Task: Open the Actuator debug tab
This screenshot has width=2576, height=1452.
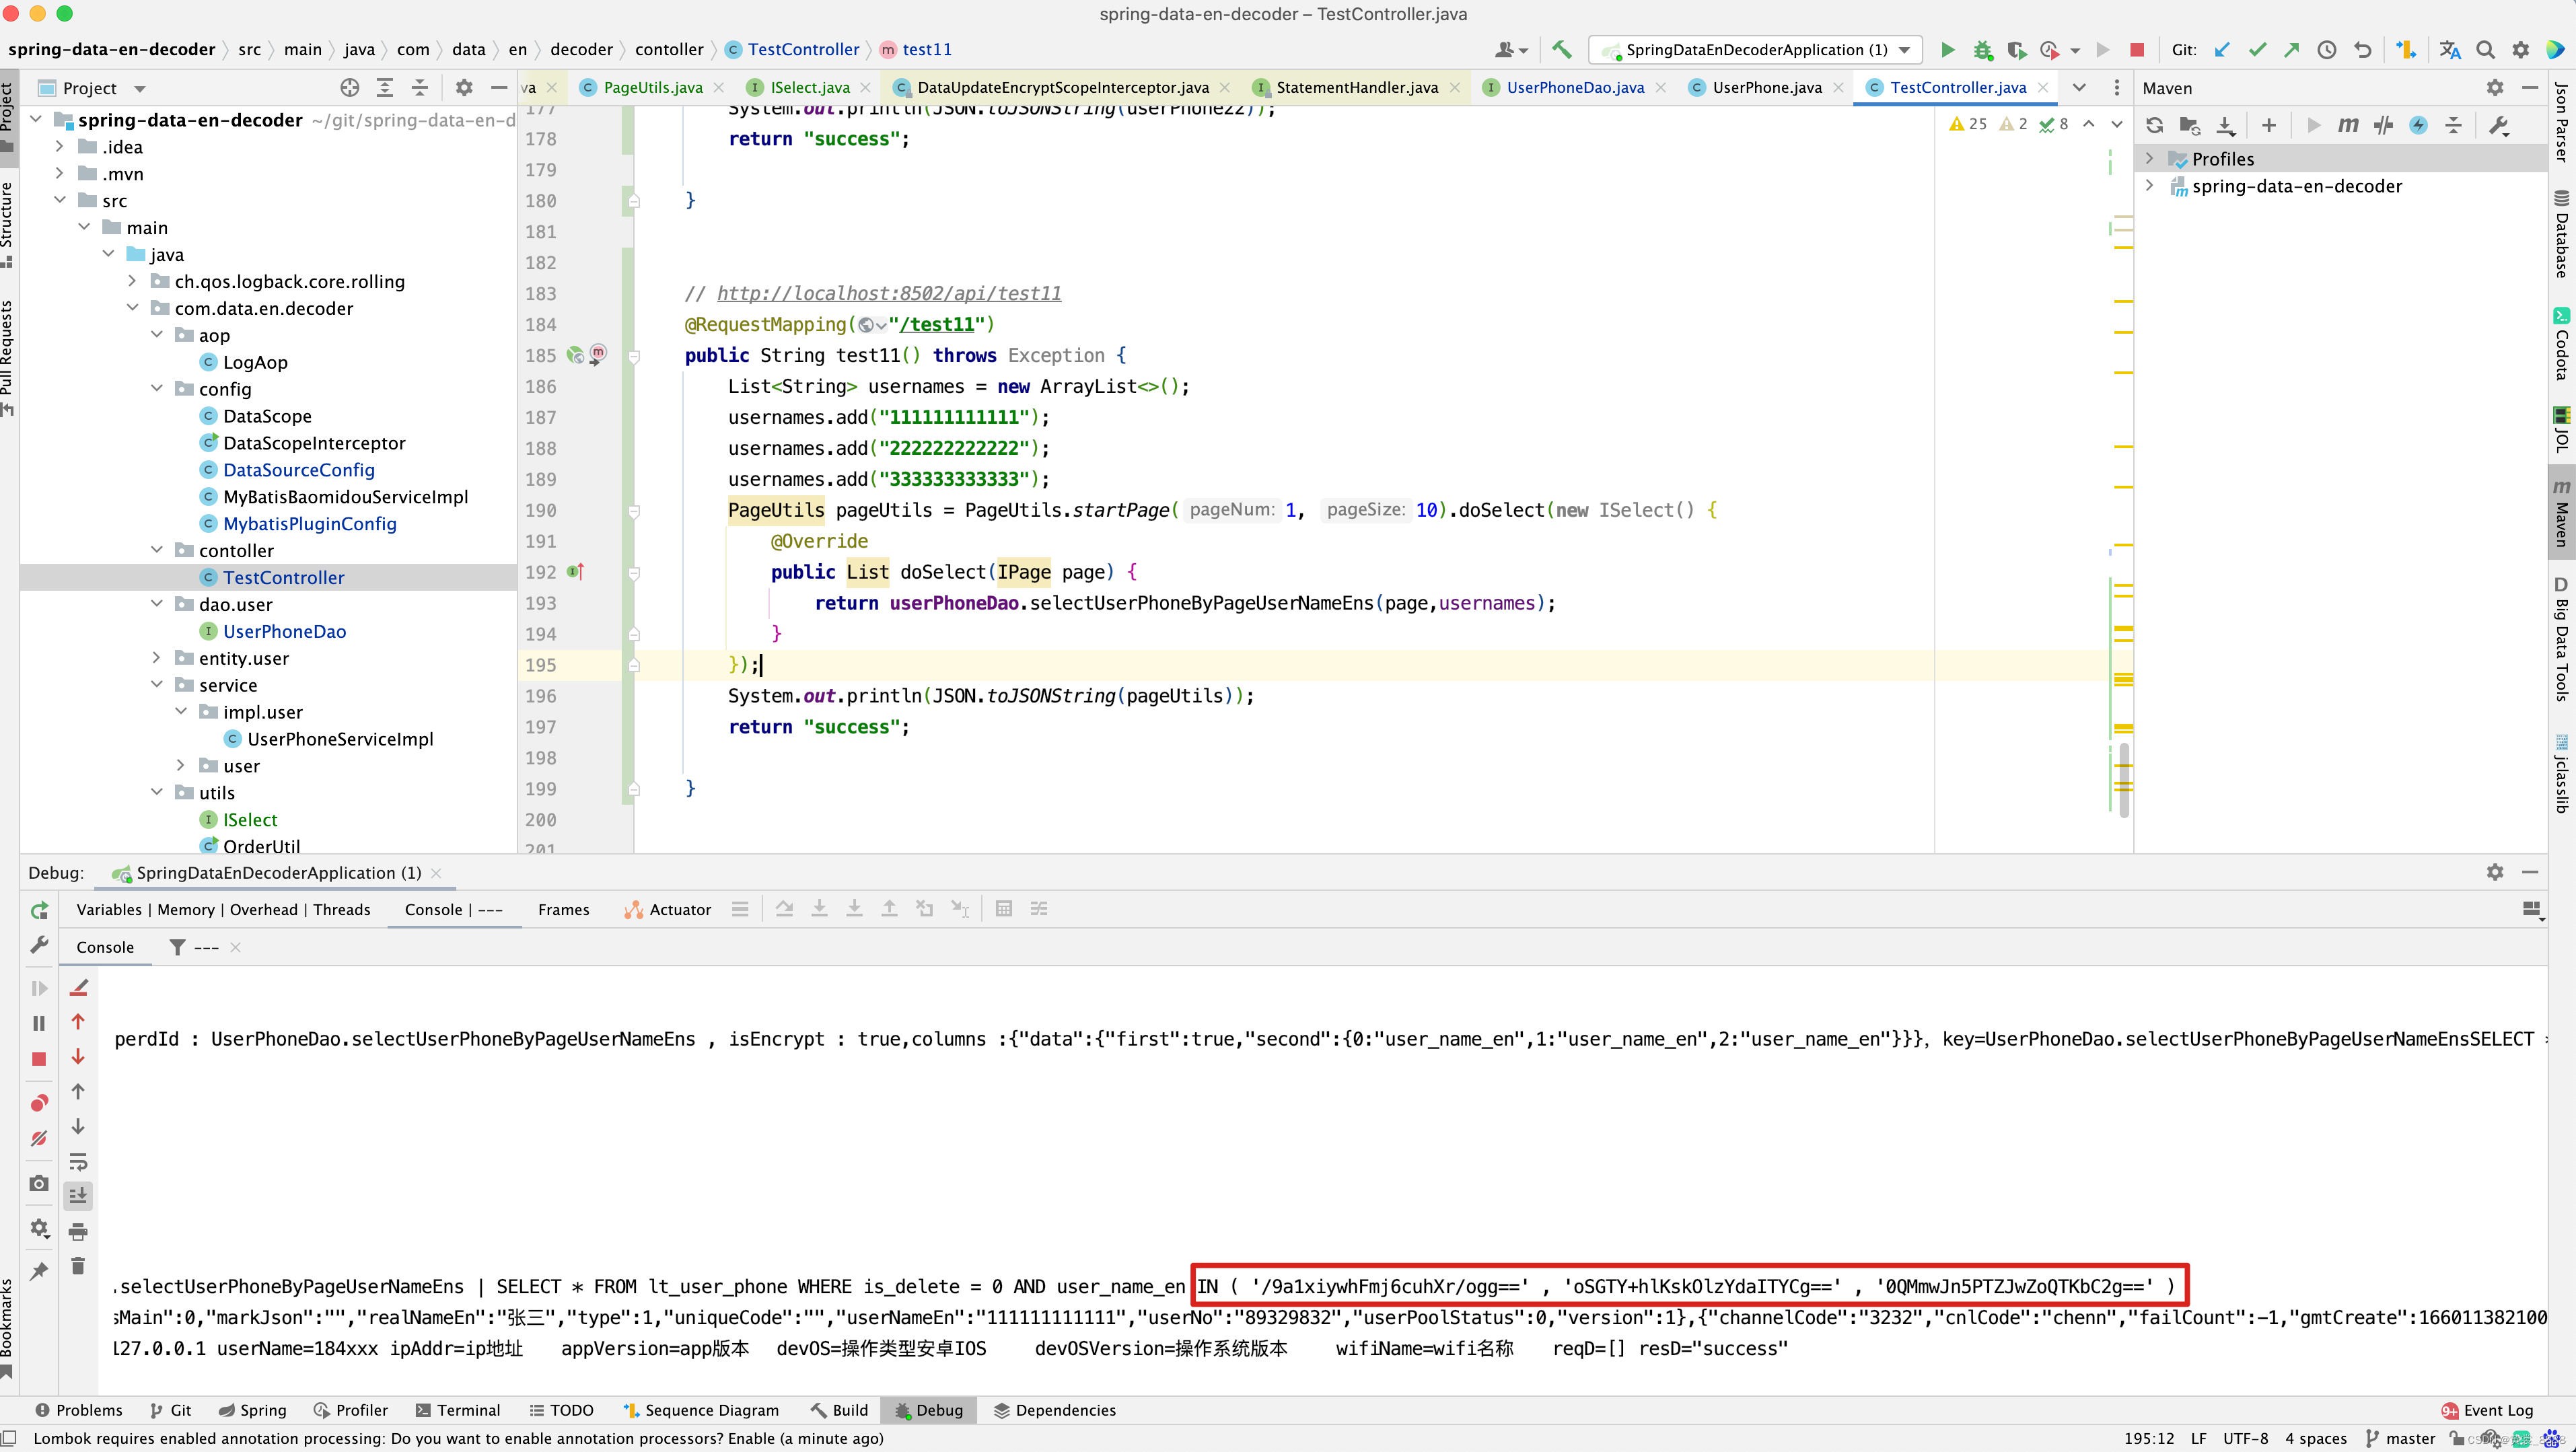Action: pos(667,909)
